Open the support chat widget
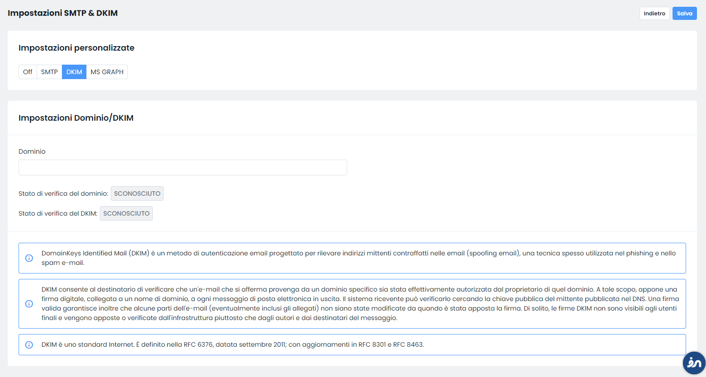 [x=693, y=363]
